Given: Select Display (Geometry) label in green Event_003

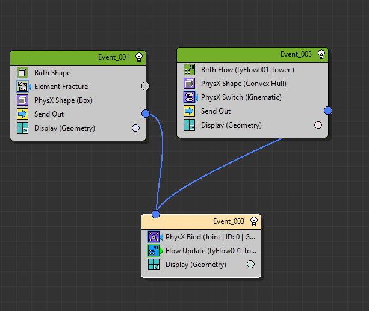Looking at the screenshot, I should tap(231, 125).
